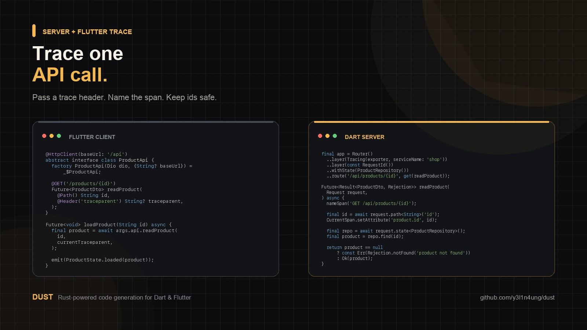Click the CurrentSpan.setAttribute line
587x330 pixels.
point(382,220)
